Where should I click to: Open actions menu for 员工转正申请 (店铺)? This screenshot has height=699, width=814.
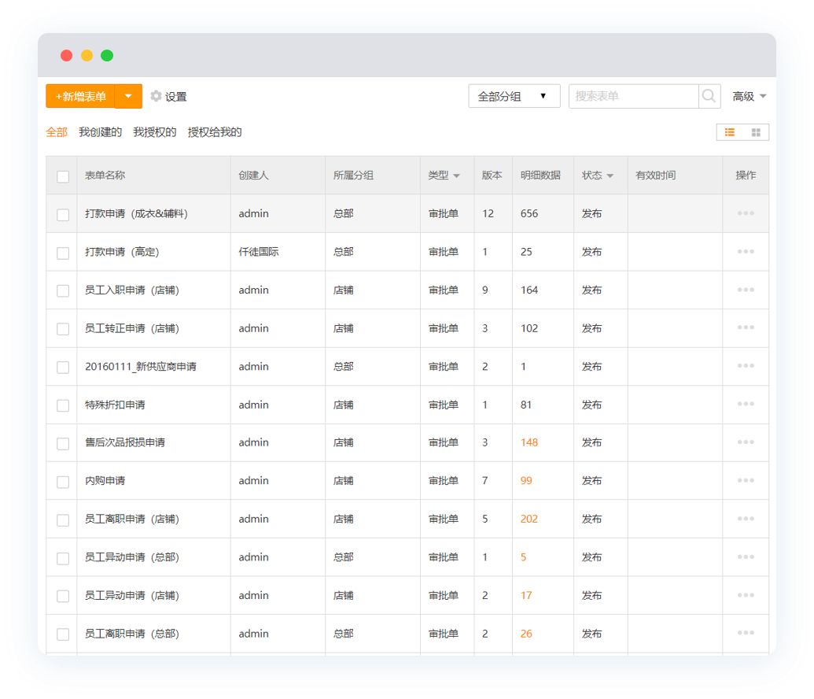pyautogui.click(x=746, y=327)
